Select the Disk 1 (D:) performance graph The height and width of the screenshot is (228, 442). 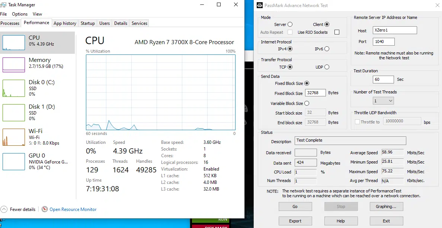point(14,113)
